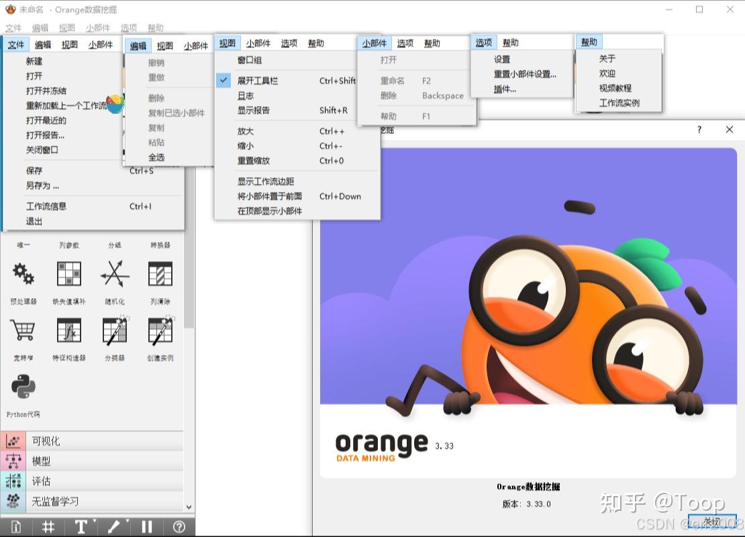Open help via the question mark icon

coord(179,527)
